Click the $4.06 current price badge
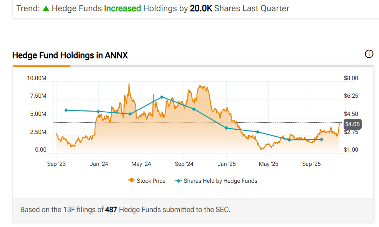 pos(352,124)
